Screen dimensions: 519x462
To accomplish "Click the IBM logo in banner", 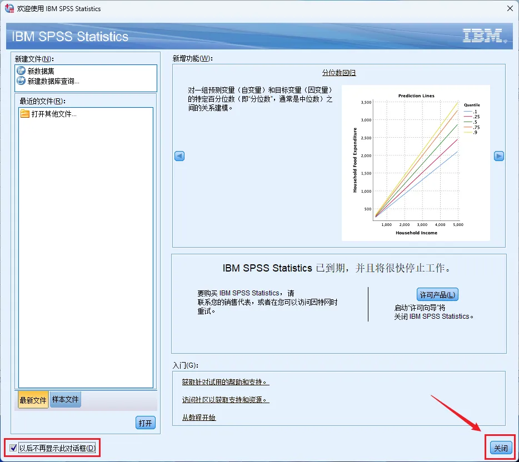I will tap(484, 36).
